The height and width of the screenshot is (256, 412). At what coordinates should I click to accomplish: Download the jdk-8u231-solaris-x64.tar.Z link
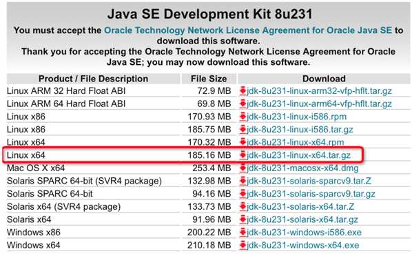pyautogui.click(x=300, y=207)
